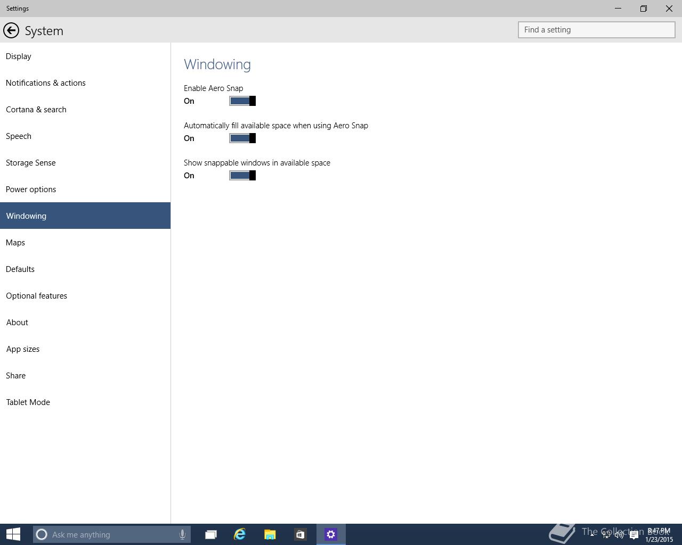Show hidden system tray icons
The width and height of the screenshot is (682, 545).
pos(592,534)
